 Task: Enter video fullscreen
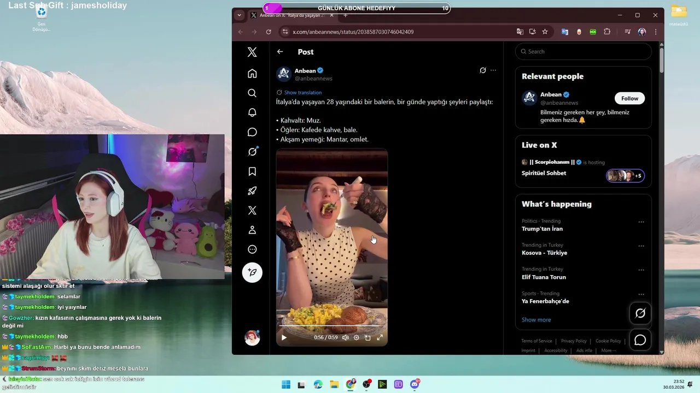click(x=380, y=337)
